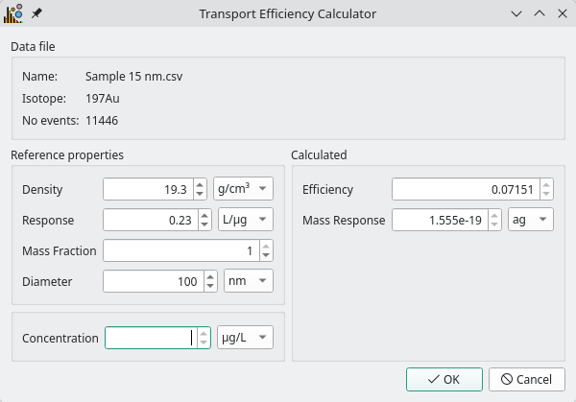576x402 pixels.
Task: Click the Concentration label
Action: pos(60,338)
